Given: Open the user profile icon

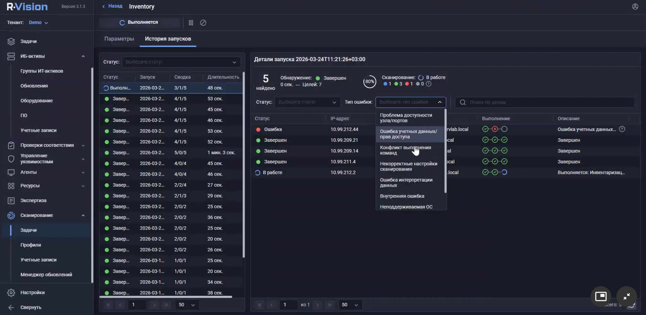Looking at the screenshot, I should pos(635,7).
